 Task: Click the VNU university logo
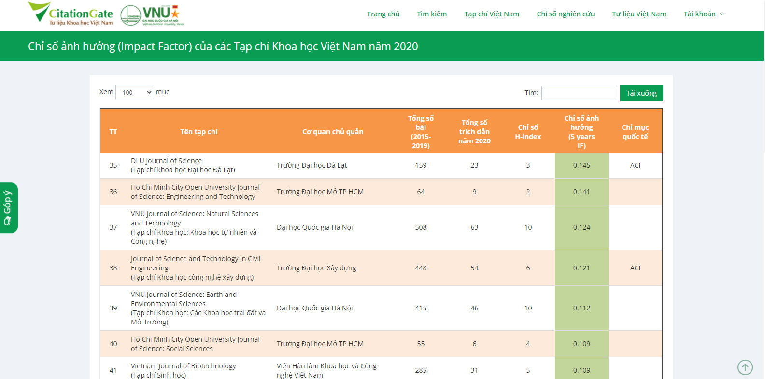click(x=152, y=15)
